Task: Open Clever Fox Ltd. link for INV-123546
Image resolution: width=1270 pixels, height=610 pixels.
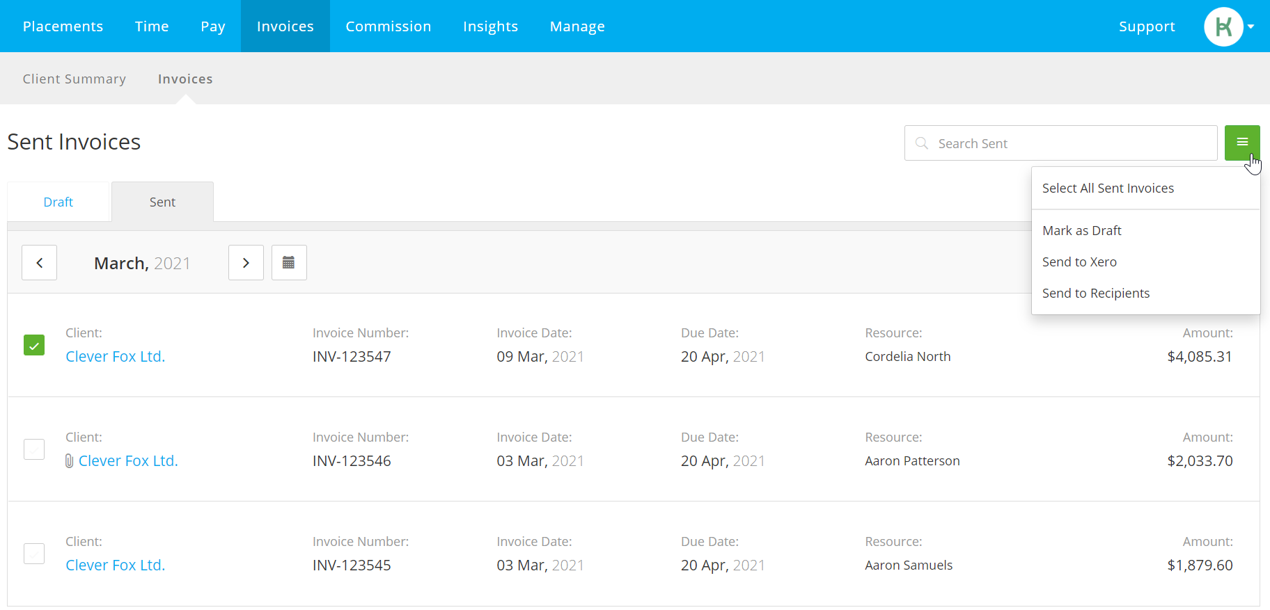Action: (x=128, y=461)
